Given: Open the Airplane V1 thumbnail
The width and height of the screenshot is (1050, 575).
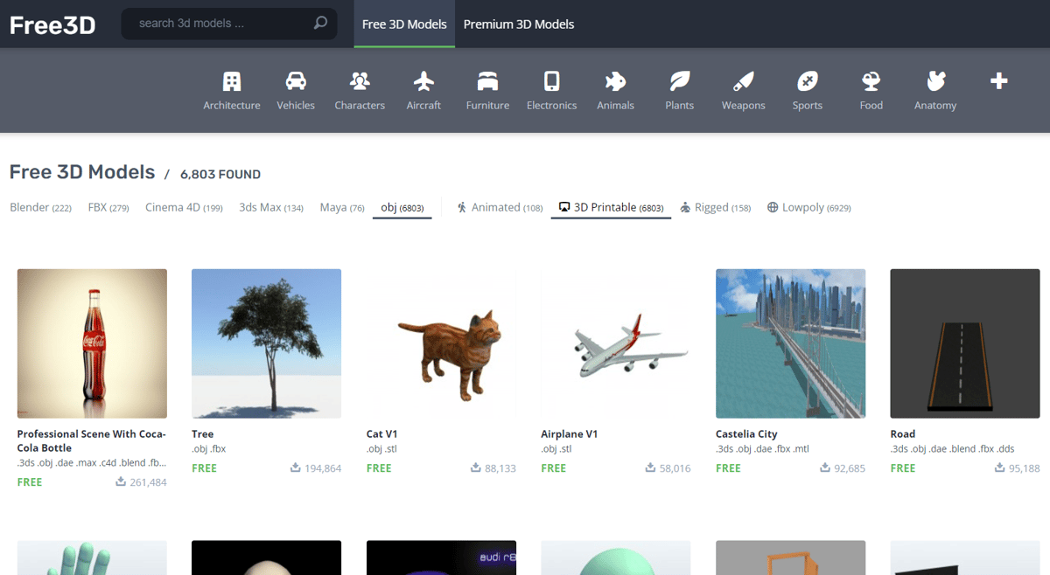Looking at the screenshot, I should [x=616, y=343].
